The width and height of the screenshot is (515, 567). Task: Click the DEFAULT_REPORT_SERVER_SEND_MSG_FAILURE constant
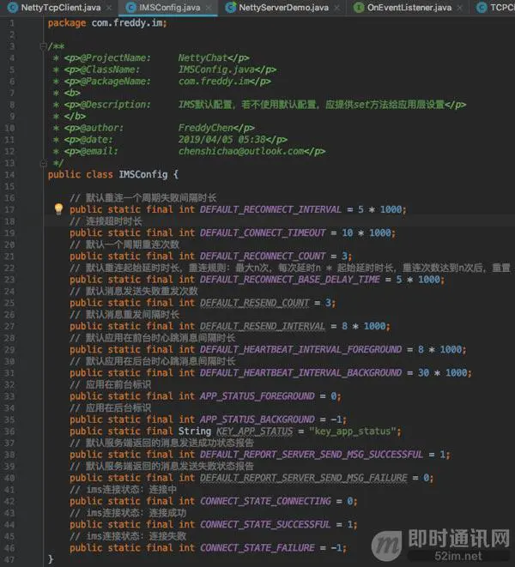point(303,478)
